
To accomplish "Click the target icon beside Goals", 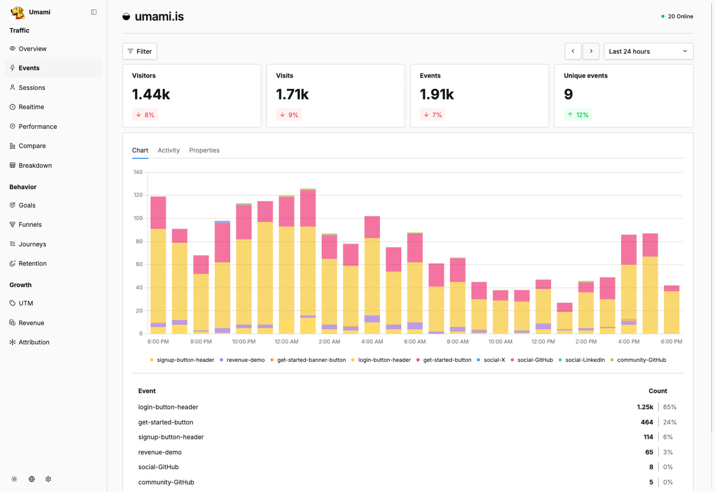I will [12, 205].
